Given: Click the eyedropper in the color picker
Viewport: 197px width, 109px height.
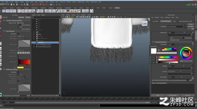Looking at the screenshot, I should click(x=159, y=50).
